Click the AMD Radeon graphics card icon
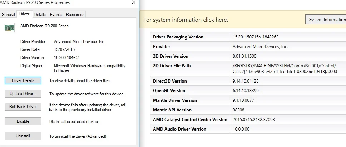 (10, 28)
